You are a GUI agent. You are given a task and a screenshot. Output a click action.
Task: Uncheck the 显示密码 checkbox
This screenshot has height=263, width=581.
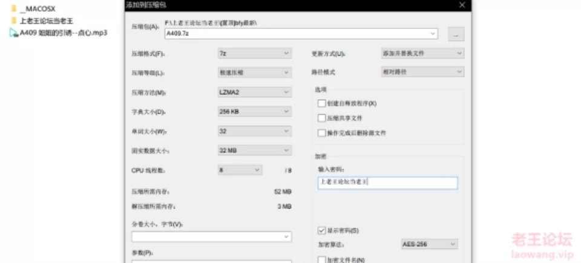321,230
